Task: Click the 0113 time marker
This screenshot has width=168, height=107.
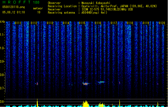Action: pos(50,23)
